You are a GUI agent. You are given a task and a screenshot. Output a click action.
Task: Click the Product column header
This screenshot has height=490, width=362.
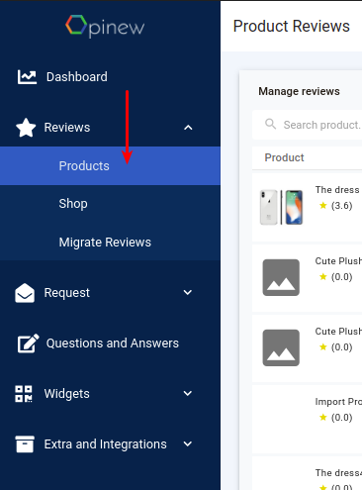click(x=284, y=157)
